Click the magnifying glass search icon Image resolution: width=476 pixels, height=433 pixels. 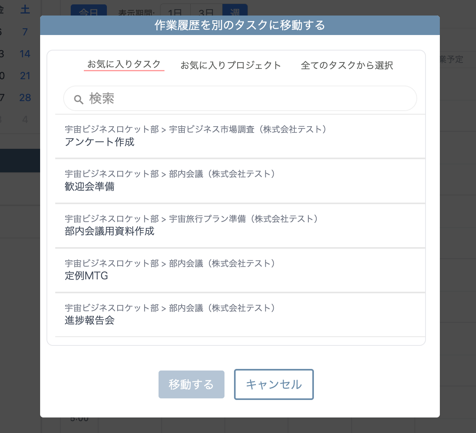pos(79,99)
